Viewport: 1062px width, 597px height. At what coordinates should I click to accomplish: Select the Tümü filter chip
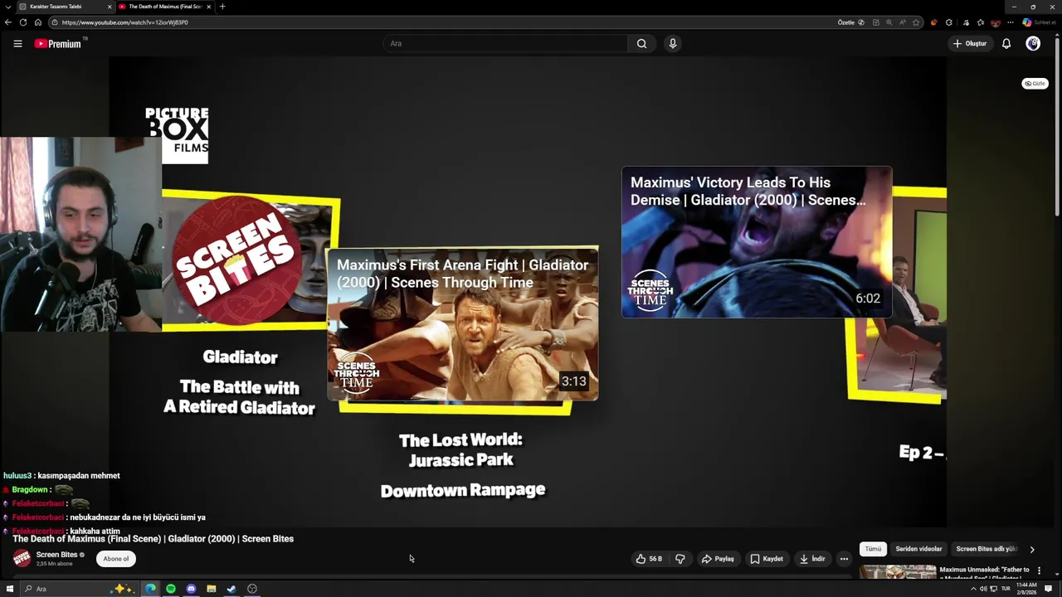point(874,549)
